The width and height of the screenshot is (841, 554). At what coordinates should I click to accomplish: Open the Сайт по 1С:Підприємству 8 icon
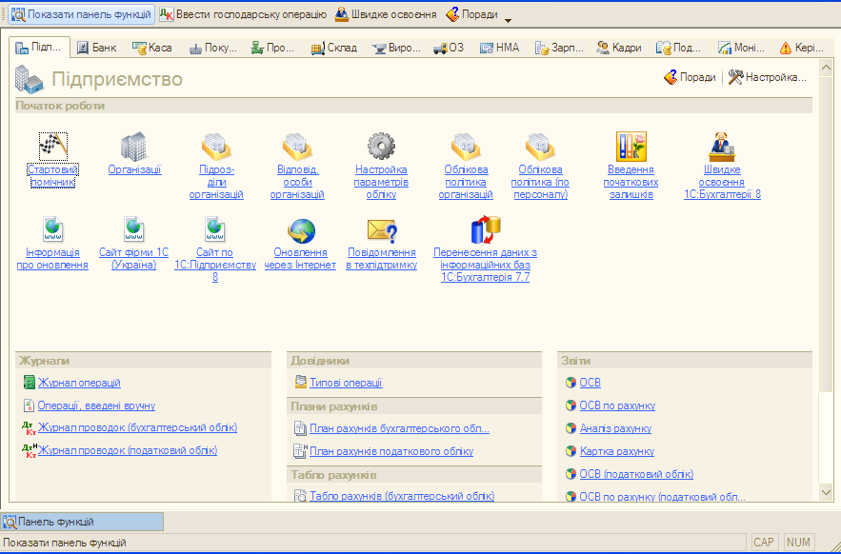click(215, 229)
